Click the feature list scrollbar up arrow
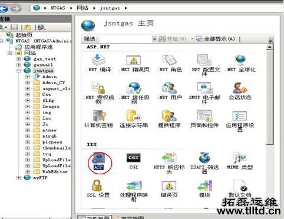Screen dimensions: 284x219 pyautogui.click(x=270, y=47)
